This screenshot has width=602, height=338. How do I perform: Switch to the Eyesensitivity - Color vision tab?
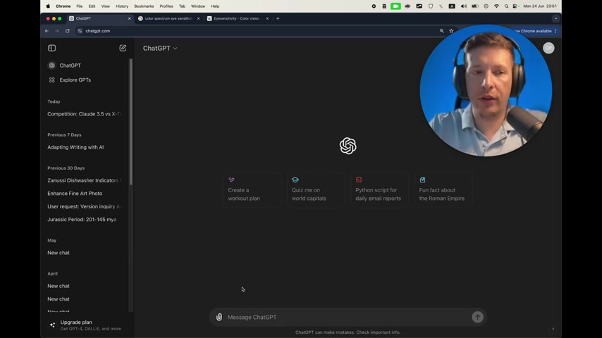237,18
